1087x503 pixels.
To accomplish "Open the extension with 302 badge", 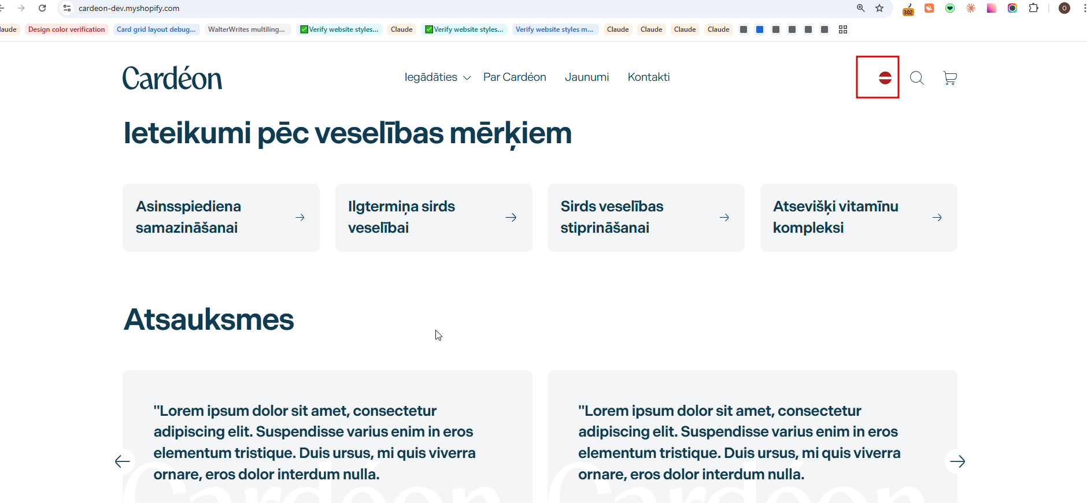I will pos(908,9).
